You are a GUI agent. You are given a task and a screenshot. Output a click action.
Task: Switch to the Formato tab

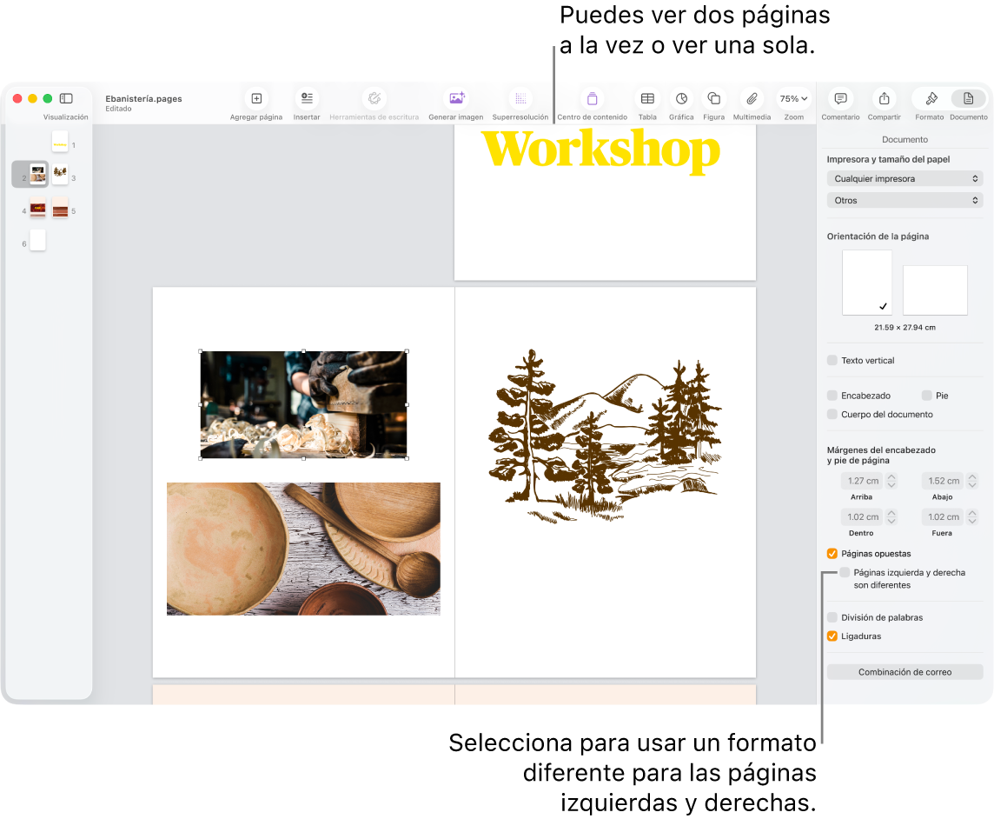[930, 99]
